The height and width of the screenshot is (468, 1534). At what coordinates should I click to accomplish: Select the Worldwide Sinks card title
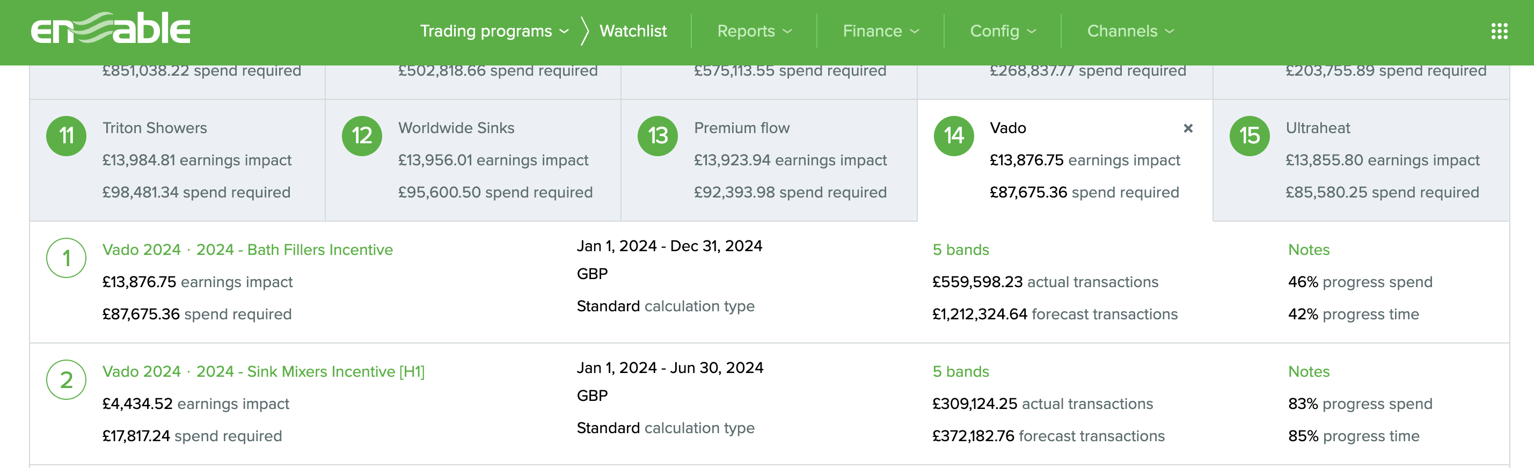click(456, 128)
